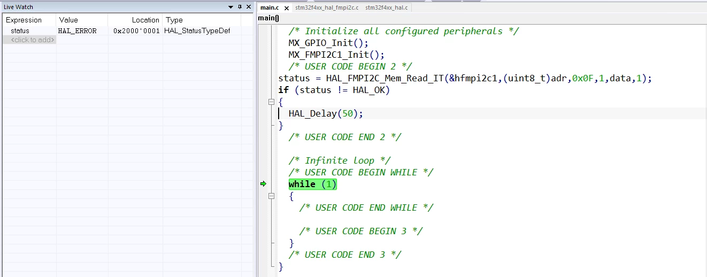The image size is (707, 277).
Task: Close the Live Watch panel
Action: 249,7
